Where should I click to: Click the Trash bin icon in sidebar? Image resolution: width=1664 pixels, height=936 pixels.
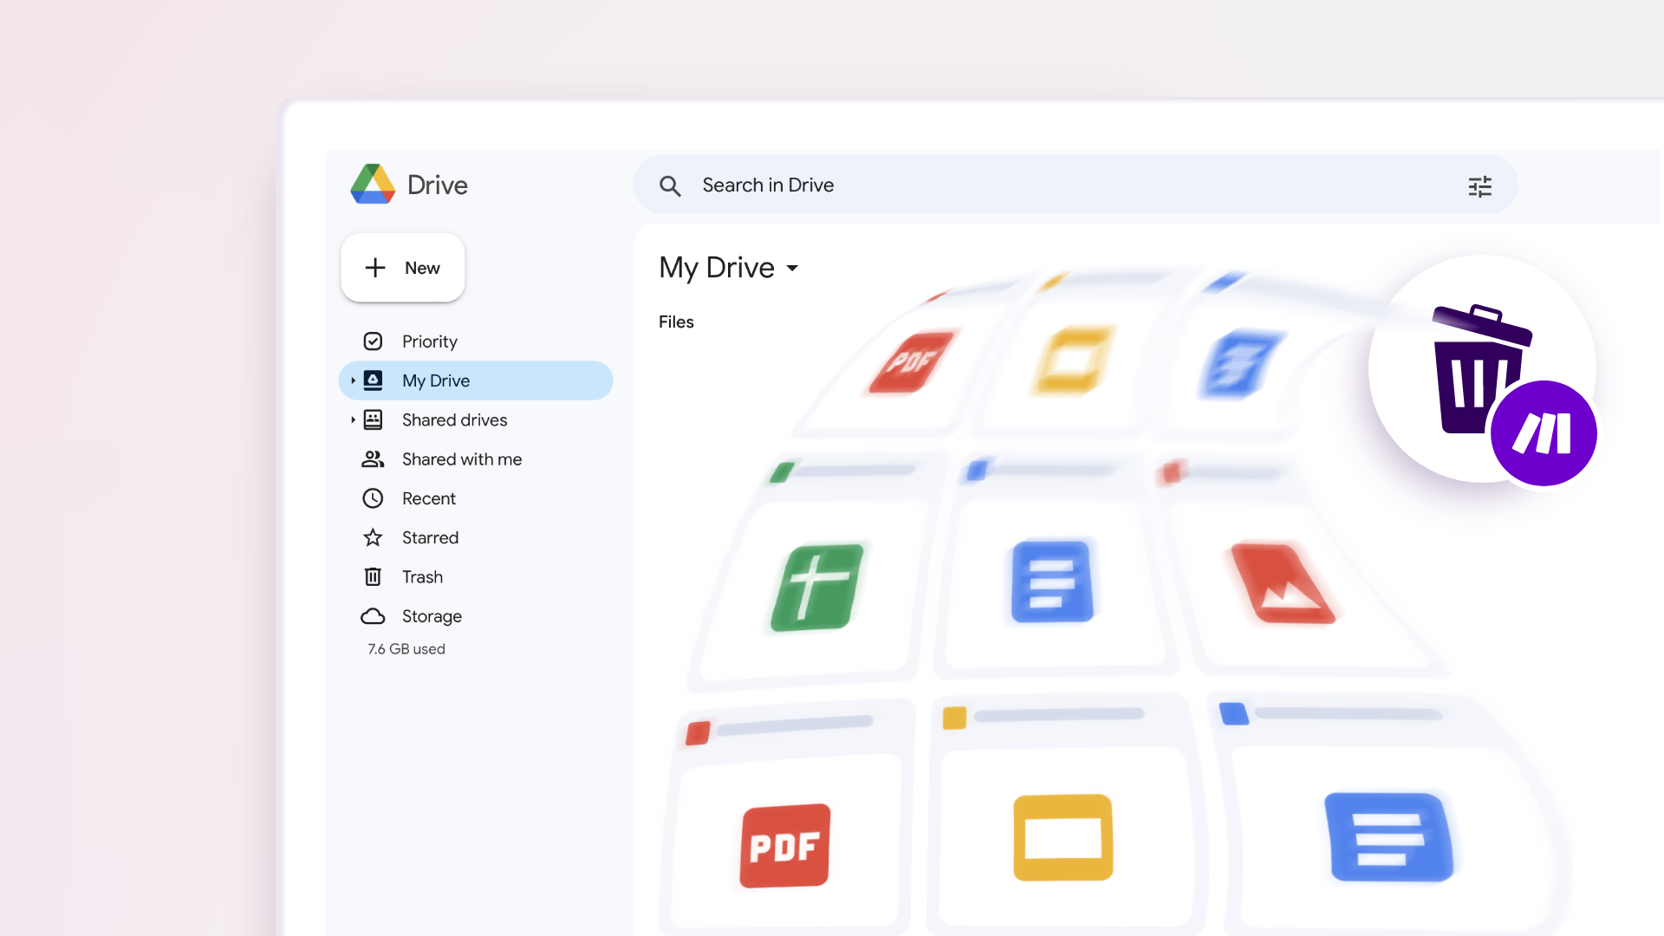[374, 576]
